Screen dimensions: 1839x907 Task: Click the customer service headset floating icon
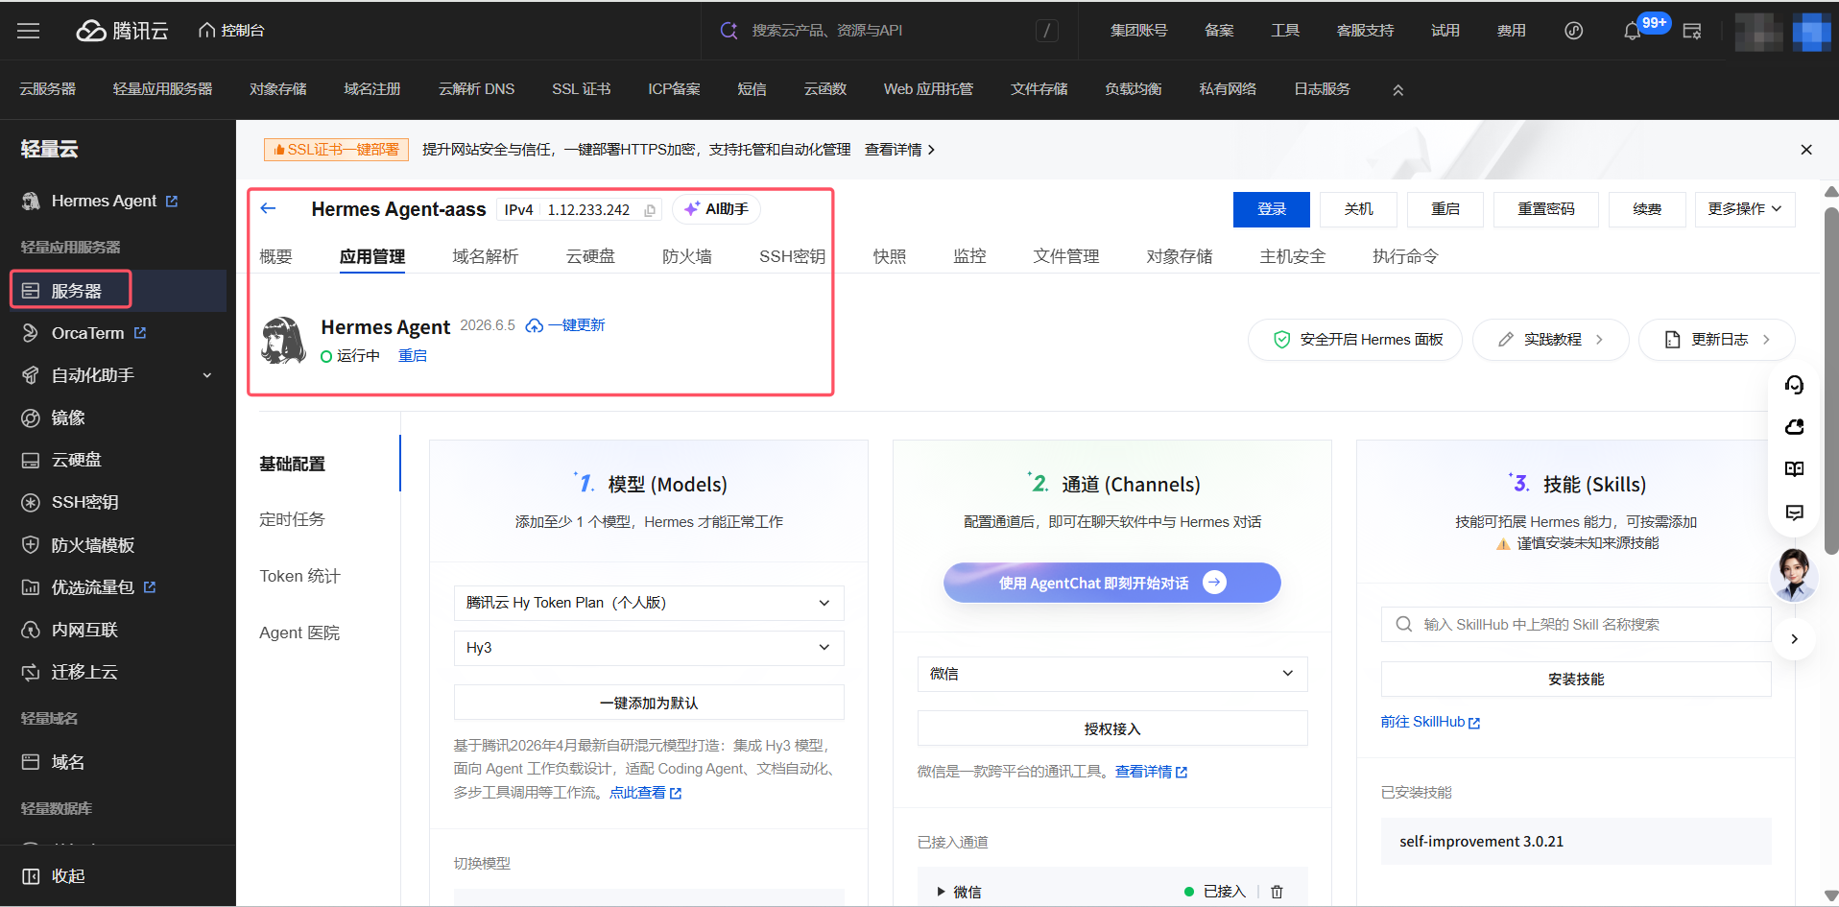tap(1794, 385)
